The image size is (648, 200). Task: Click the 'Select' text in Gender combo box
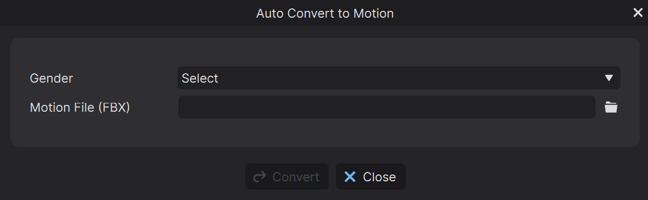200,78
